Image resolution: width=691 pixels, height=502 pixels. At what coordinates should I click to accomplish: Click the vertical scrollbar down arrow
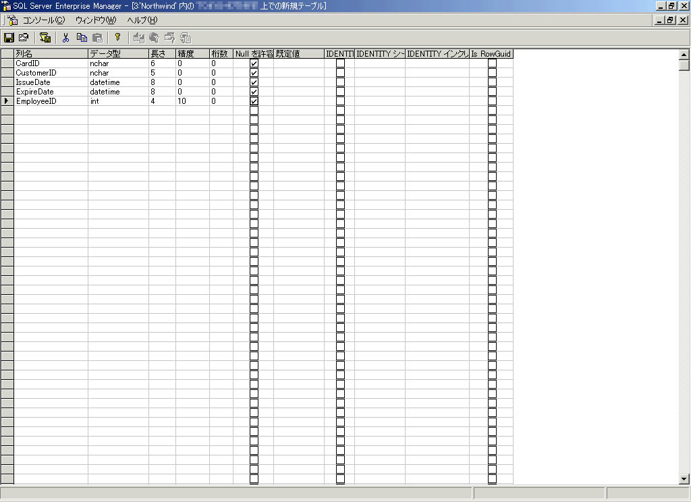click(x=684, y=478)
